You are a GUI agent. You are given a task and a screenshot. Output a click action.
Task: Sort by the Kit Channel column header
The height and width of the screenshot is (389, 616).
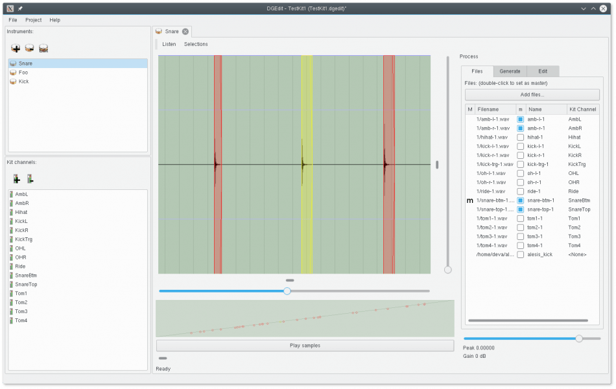(583, 109)
